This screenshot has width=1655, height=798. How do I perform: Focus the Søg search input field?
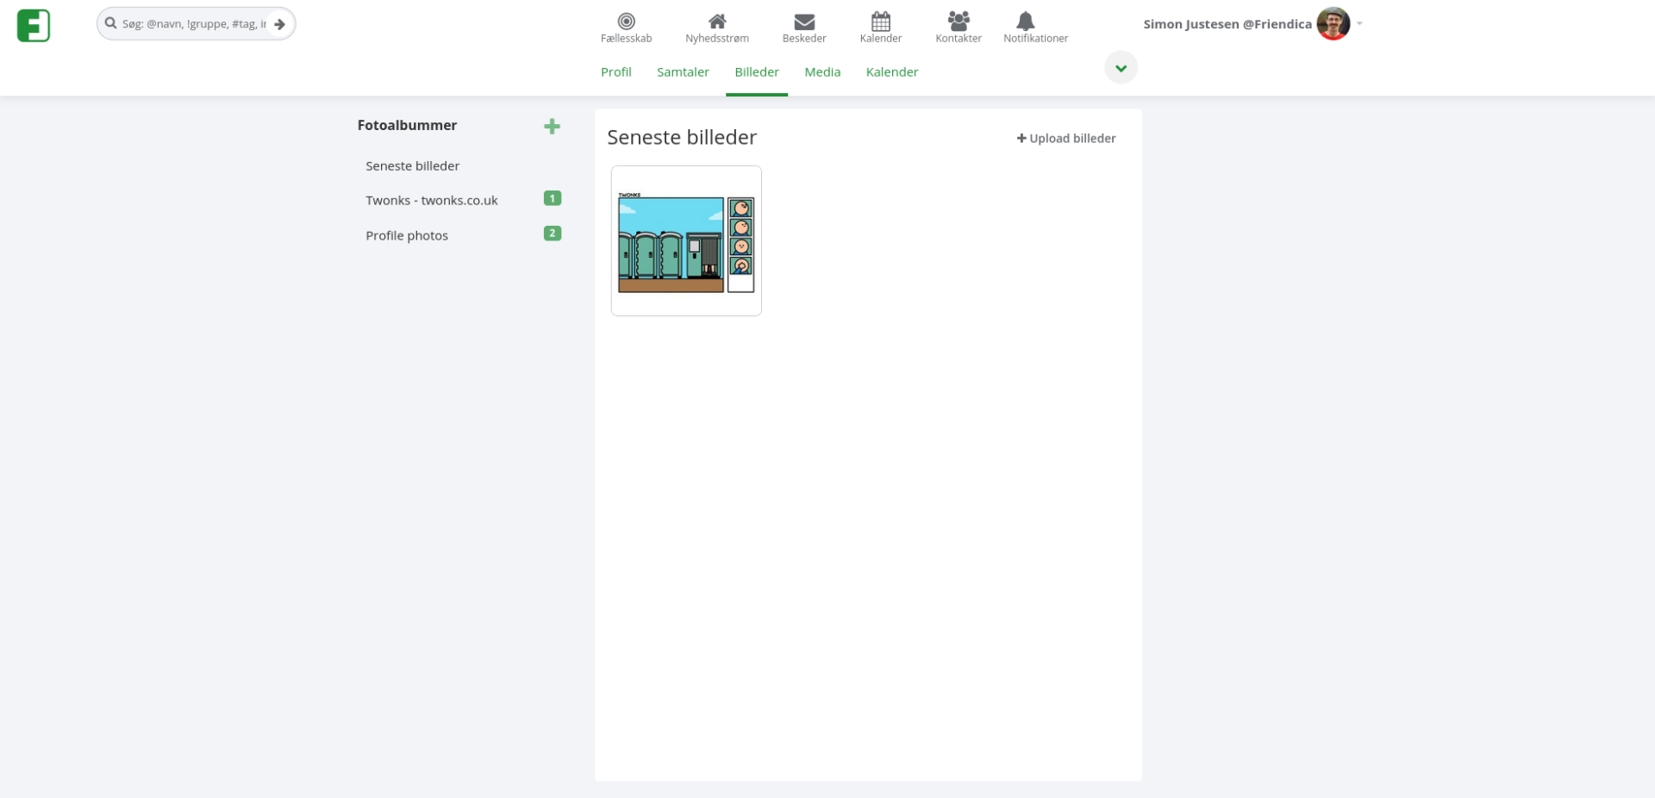tap(193, 24)
